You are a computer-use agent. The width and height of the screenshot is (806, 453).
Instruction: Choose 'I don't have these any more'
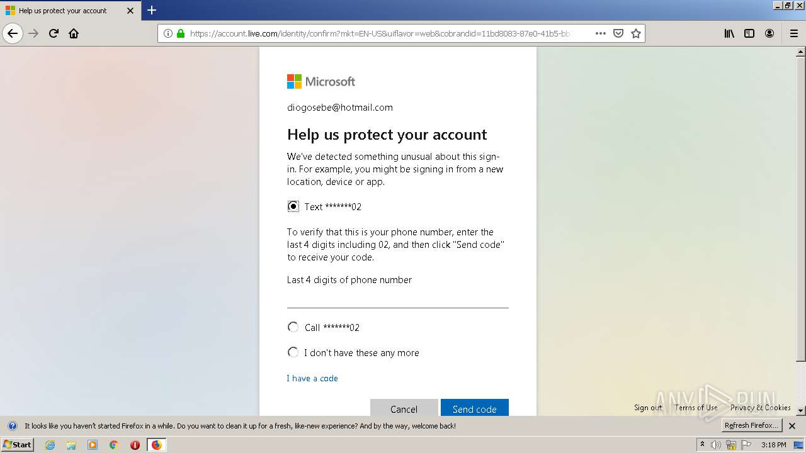(293, 352)
